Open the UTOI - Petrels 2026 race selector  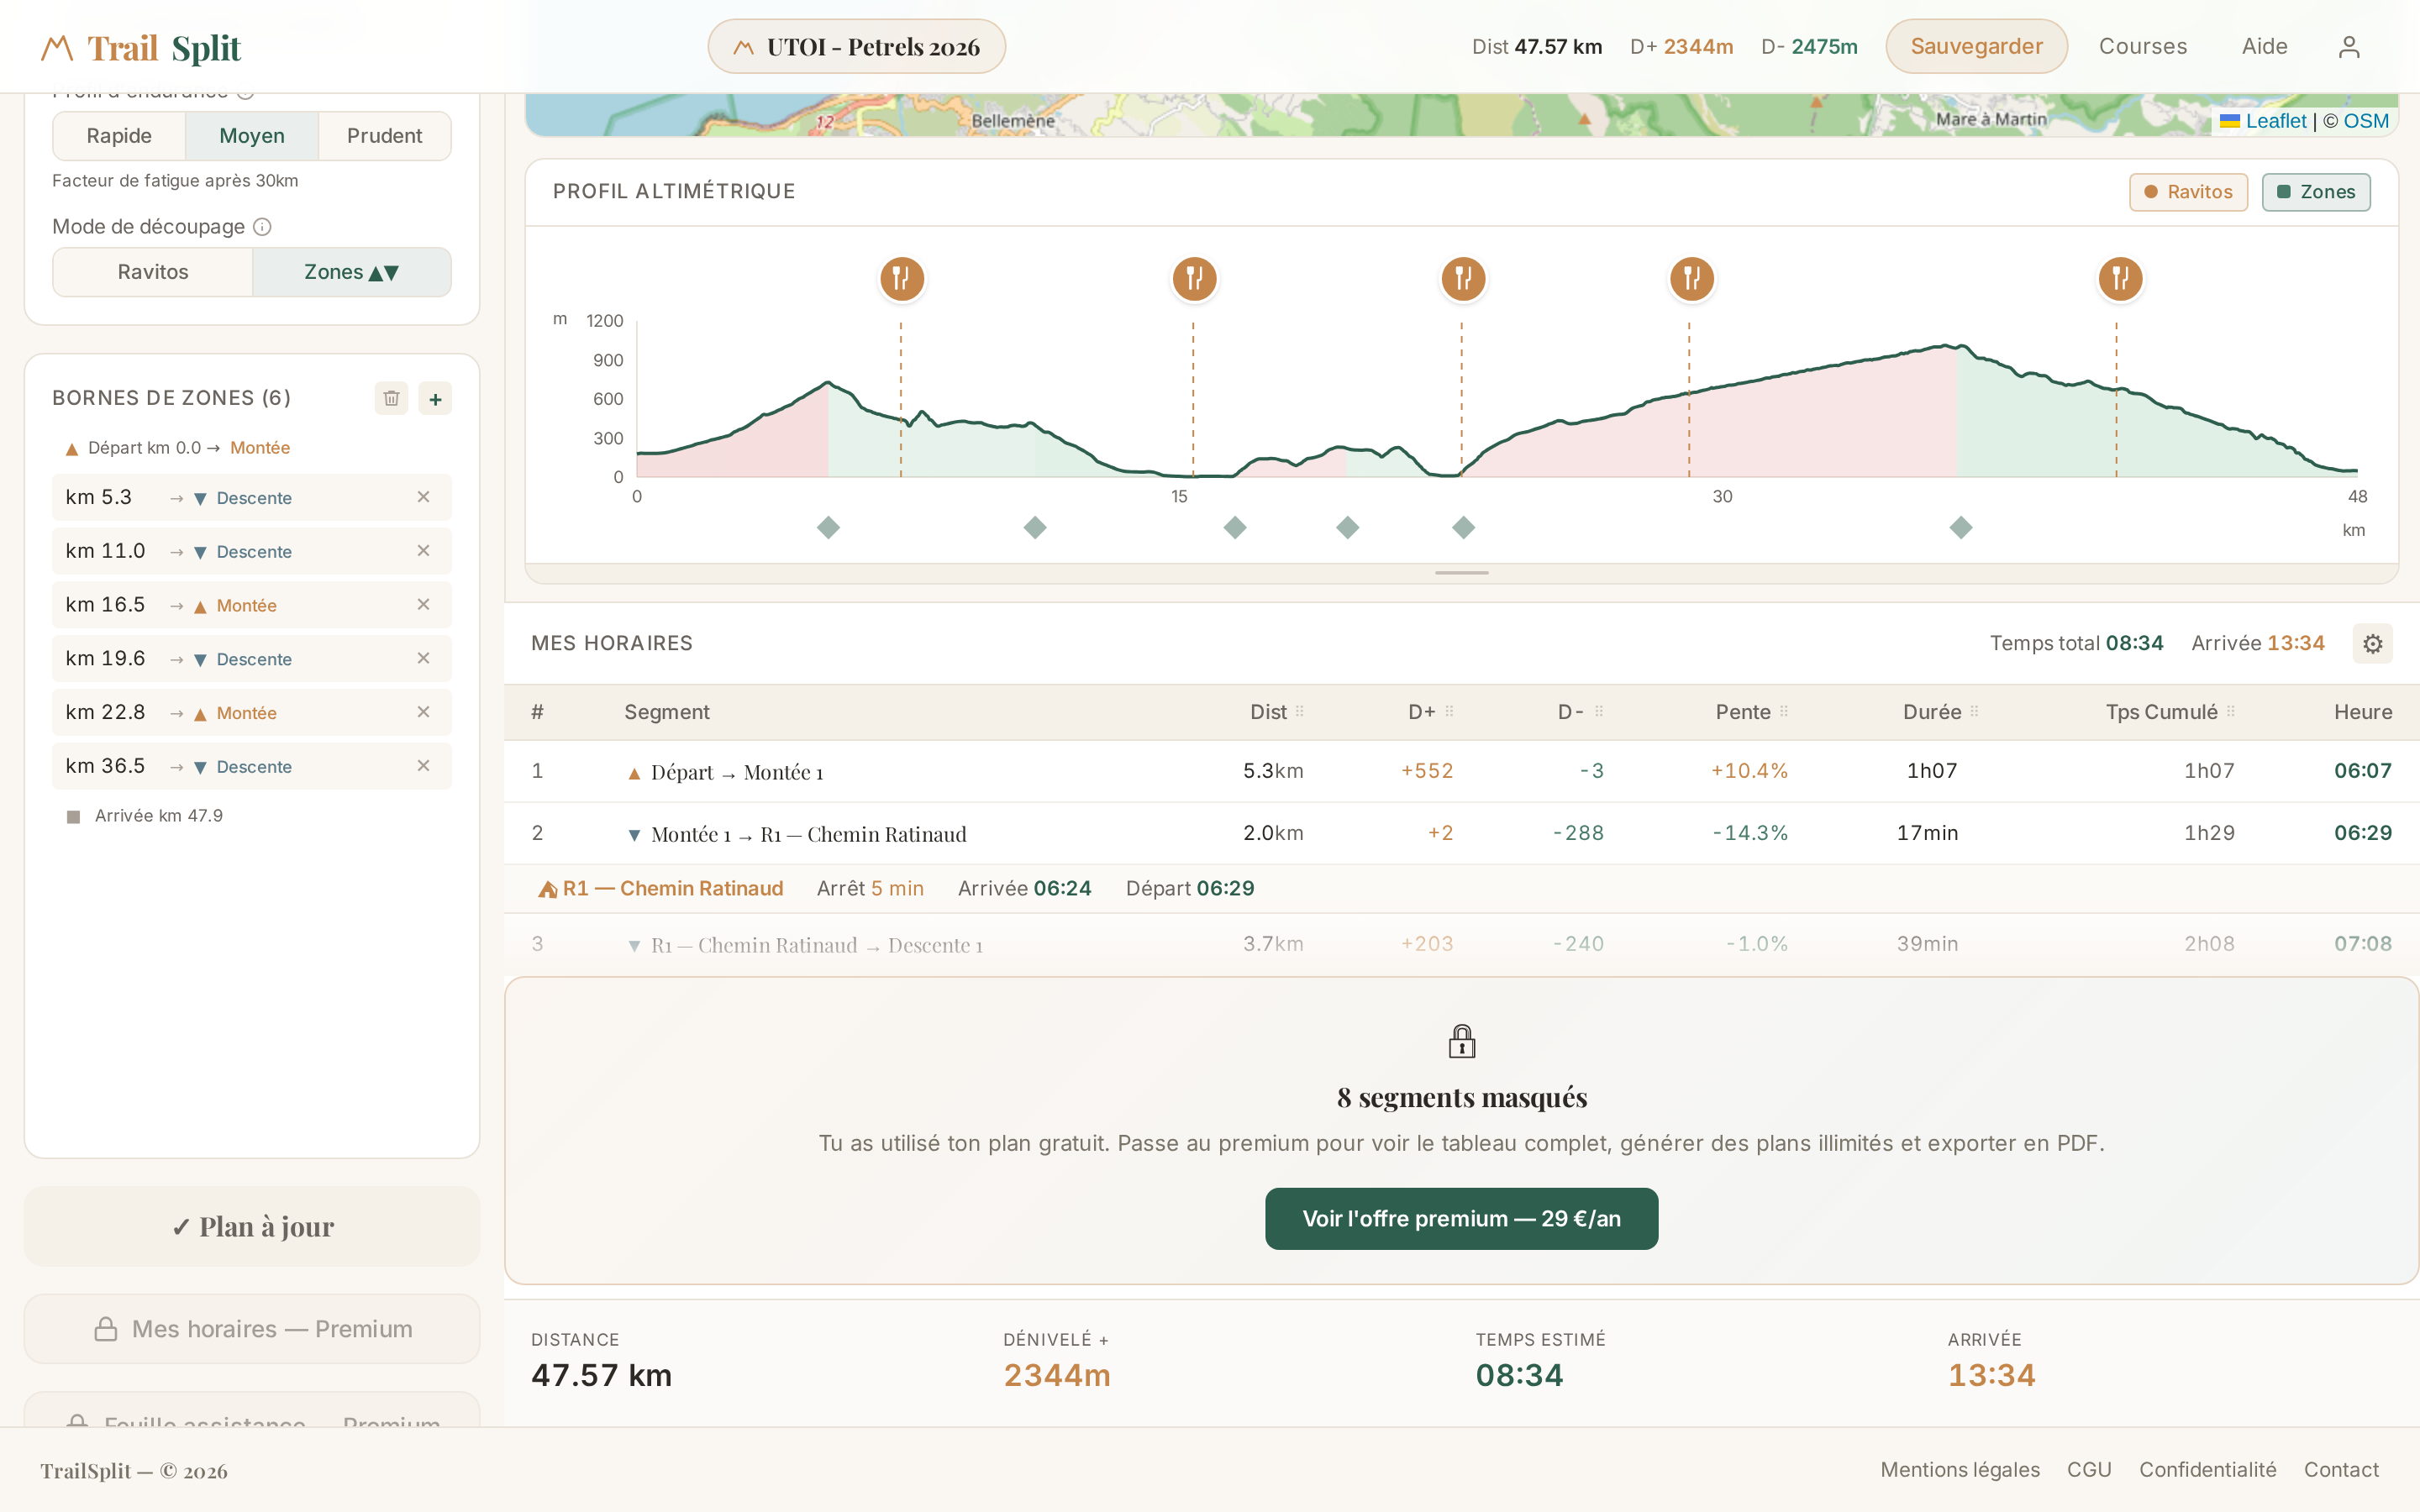pos(857,47)
